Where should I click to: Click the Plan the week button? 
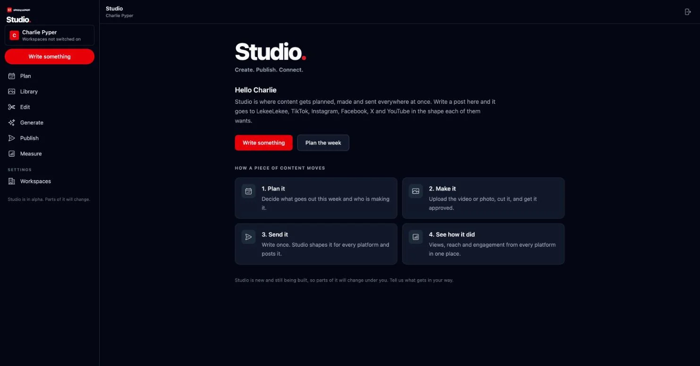(323, 143)
